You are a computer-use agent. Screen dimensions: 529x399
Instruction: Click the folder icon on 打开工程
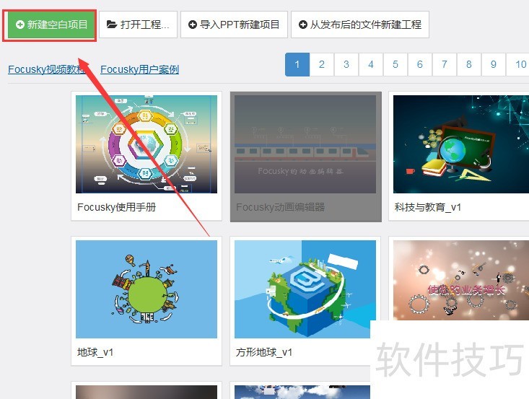coord(112,25)
